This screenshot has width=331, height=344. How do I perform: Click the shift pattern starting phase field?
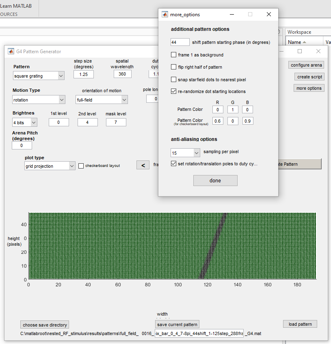pos(180,42)
